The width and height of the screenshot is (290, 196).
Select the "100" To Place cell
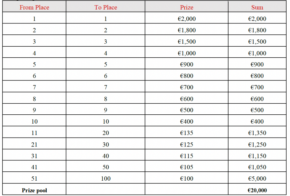tap(106, 179)
